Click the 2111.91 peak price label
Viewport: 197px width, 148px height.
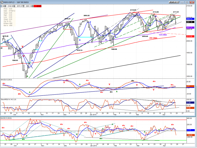pyautogui.click(x=176, y=12)
